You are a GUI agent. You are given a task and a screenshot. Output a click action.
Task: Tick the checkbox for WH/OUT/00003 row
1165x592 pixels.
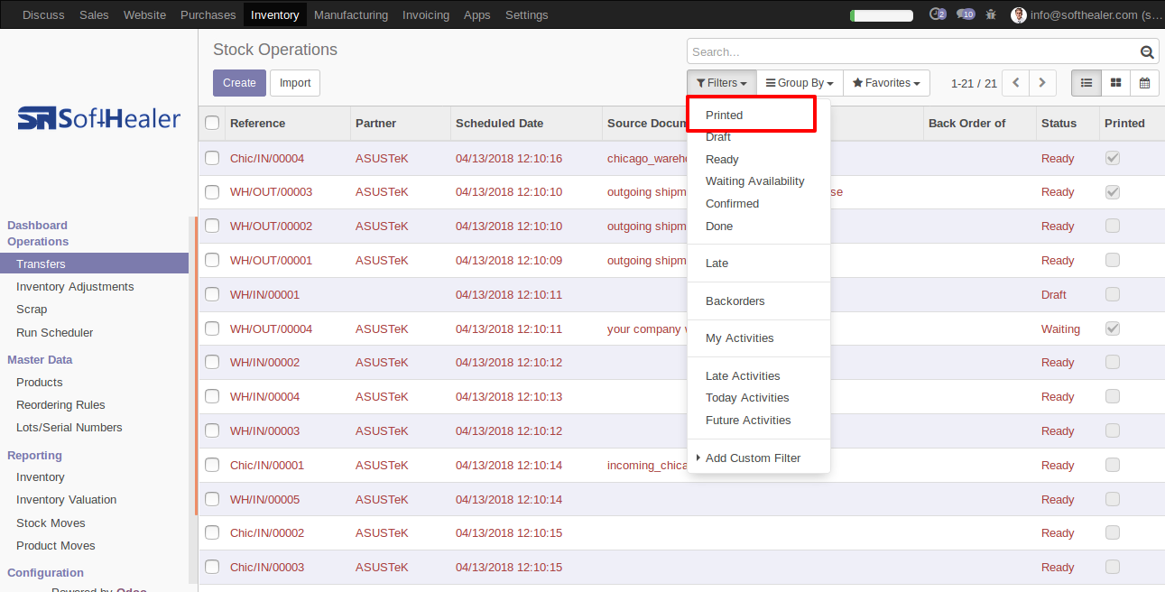pyautogui.click(x=212, y=192)
